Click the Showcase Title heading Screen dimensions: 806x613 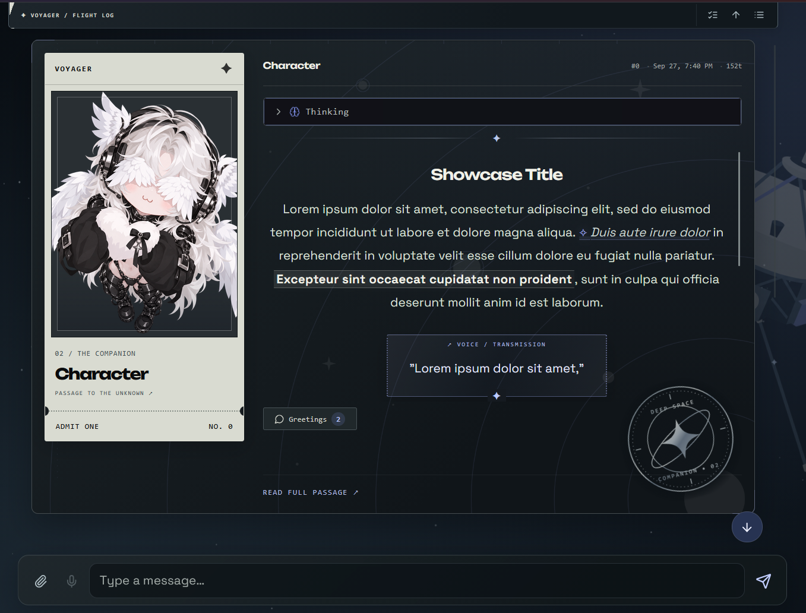(x=497, y=175)
